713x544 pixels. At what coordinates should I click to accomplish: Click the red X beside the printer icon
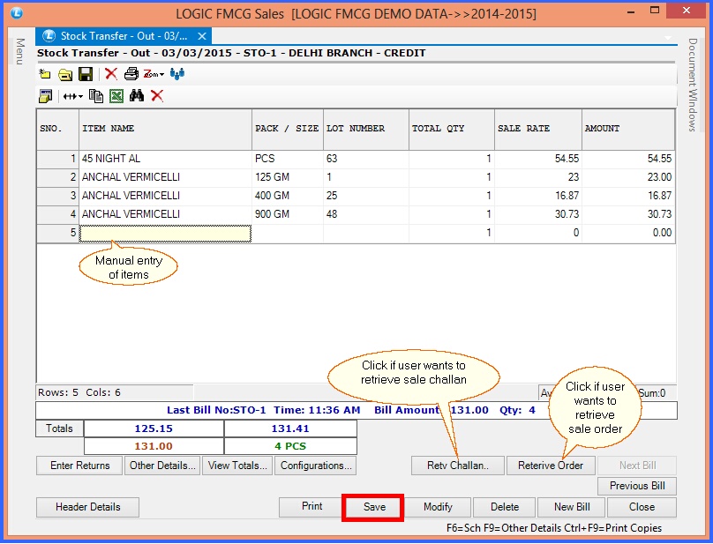click(111, 74)
